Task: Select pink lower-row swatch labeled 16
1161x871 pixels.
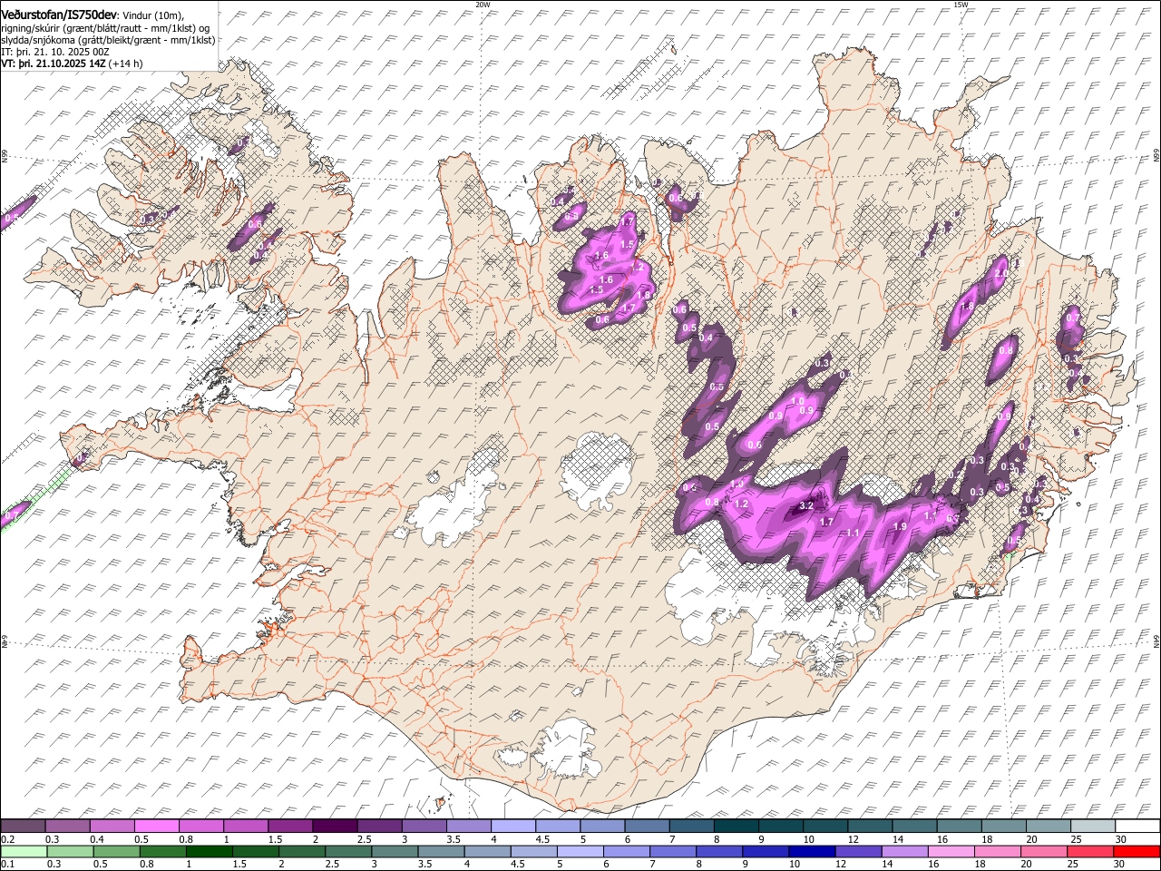Action: pyautogui.click(x=951, y=851)
